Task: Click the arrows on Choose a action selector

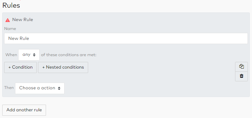Action: [59, 88]
